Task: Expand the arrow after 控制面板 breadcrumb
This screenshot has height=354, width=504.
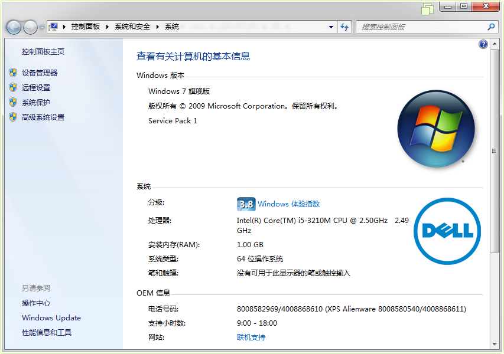Action: (x=107, y=27)
